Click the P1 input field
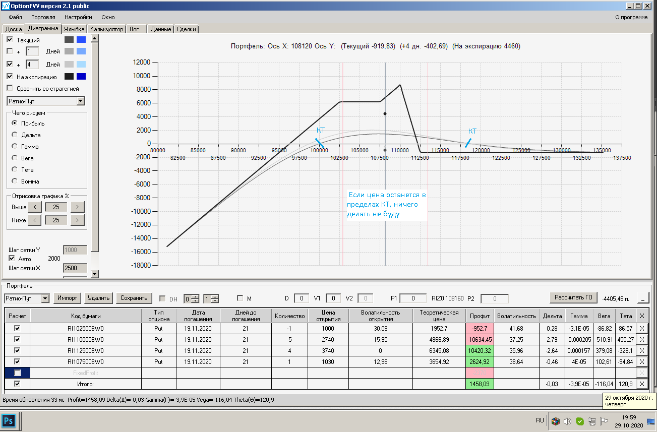Screen dimensions: 657x432 pos(413,298)
